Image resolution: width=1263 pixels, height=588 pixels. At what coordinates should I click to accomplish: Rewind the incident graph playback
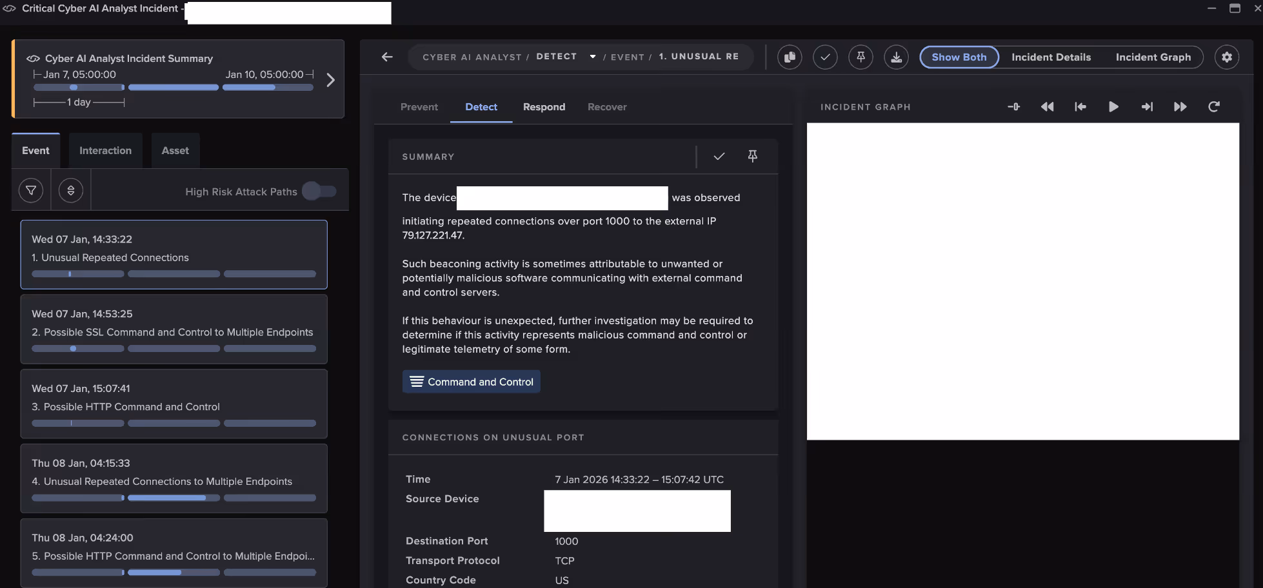click(1048, 106)
